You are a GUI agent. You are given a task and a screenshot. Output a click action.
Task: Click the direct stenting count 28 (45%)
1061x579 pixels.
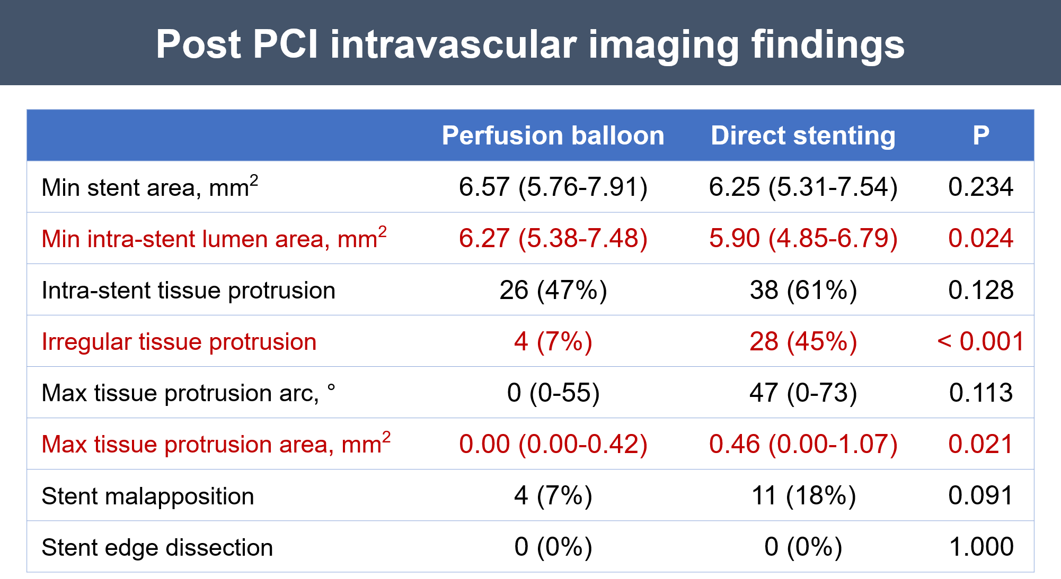(x=803, y=342)
